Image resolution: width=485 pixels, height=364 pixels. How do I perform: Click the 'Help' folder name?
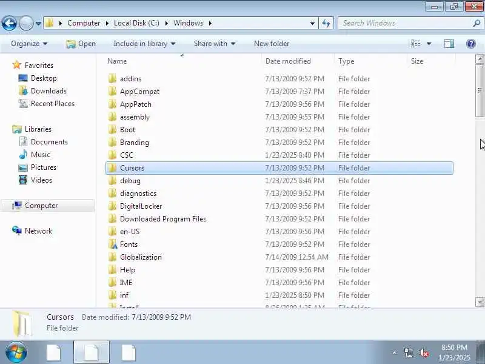127,270
